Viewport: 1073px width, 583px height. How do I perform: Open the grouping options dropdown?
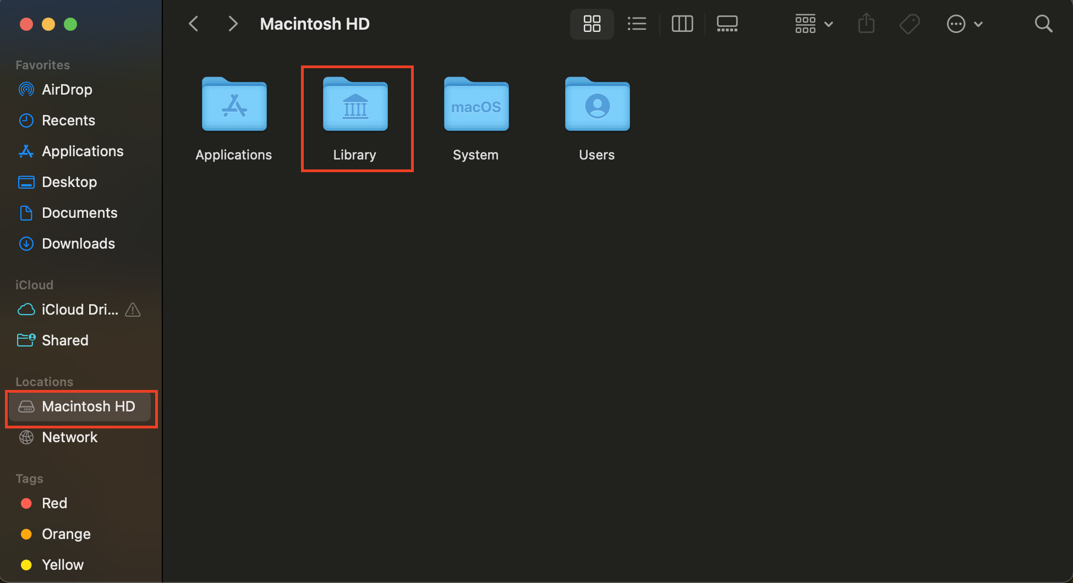[813, 24]
